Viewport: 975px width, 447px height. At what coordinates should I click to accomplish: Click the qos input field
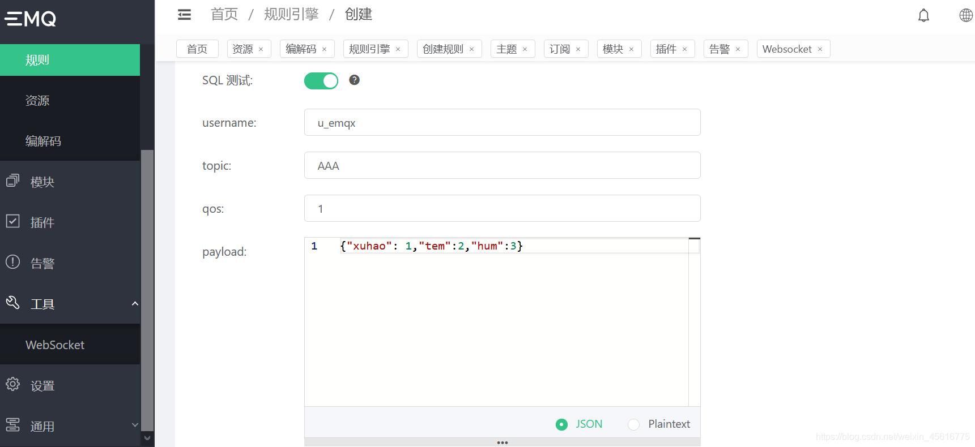(503, 208)
